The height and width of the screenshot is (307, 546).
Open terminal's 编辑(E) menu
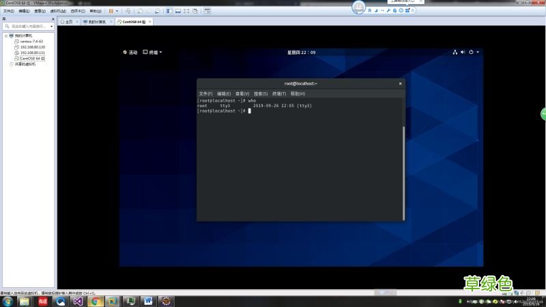tap(224, 93)
